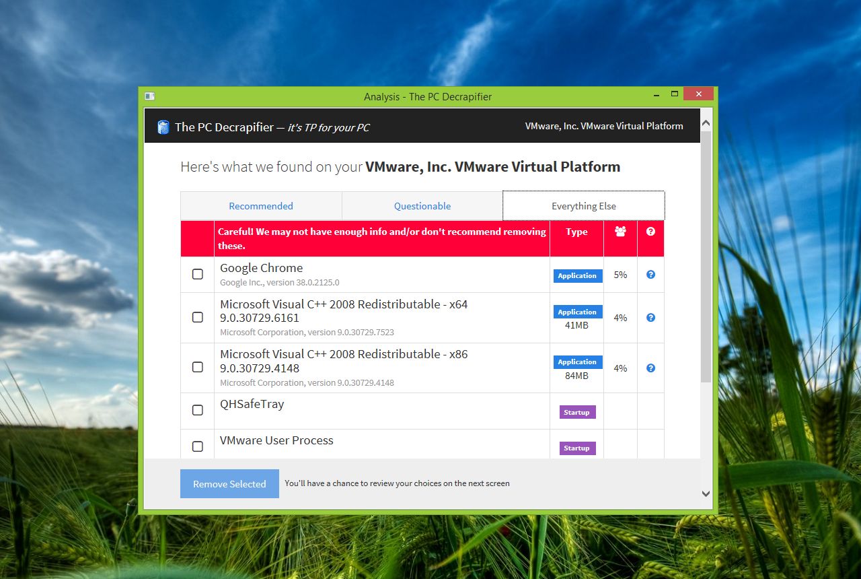Click help icon for Visual C++ x86 row

(650, 368)
